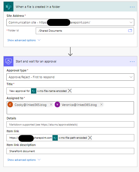This screenshot has height=172, width=139.
Task: Remove Cooky@linked365.blog from Assigned to
Action: (51, 104)
